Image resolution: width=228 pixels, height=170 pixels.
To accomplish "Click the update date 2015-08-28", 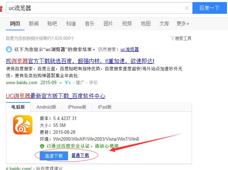I will [x=64, y=132].
